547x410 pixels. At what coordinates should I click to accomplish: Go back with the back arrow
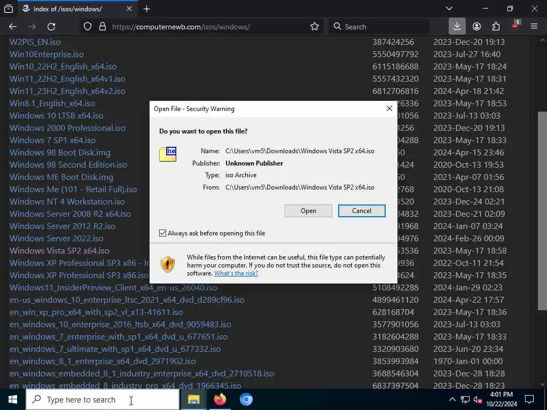tap(13, 27)
